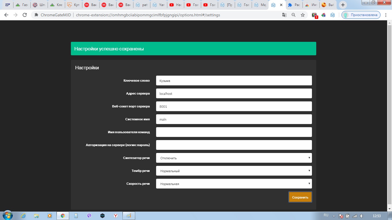Click the Action Center flag tray icon
Screen dimensions: 392x220
(341, 216)
